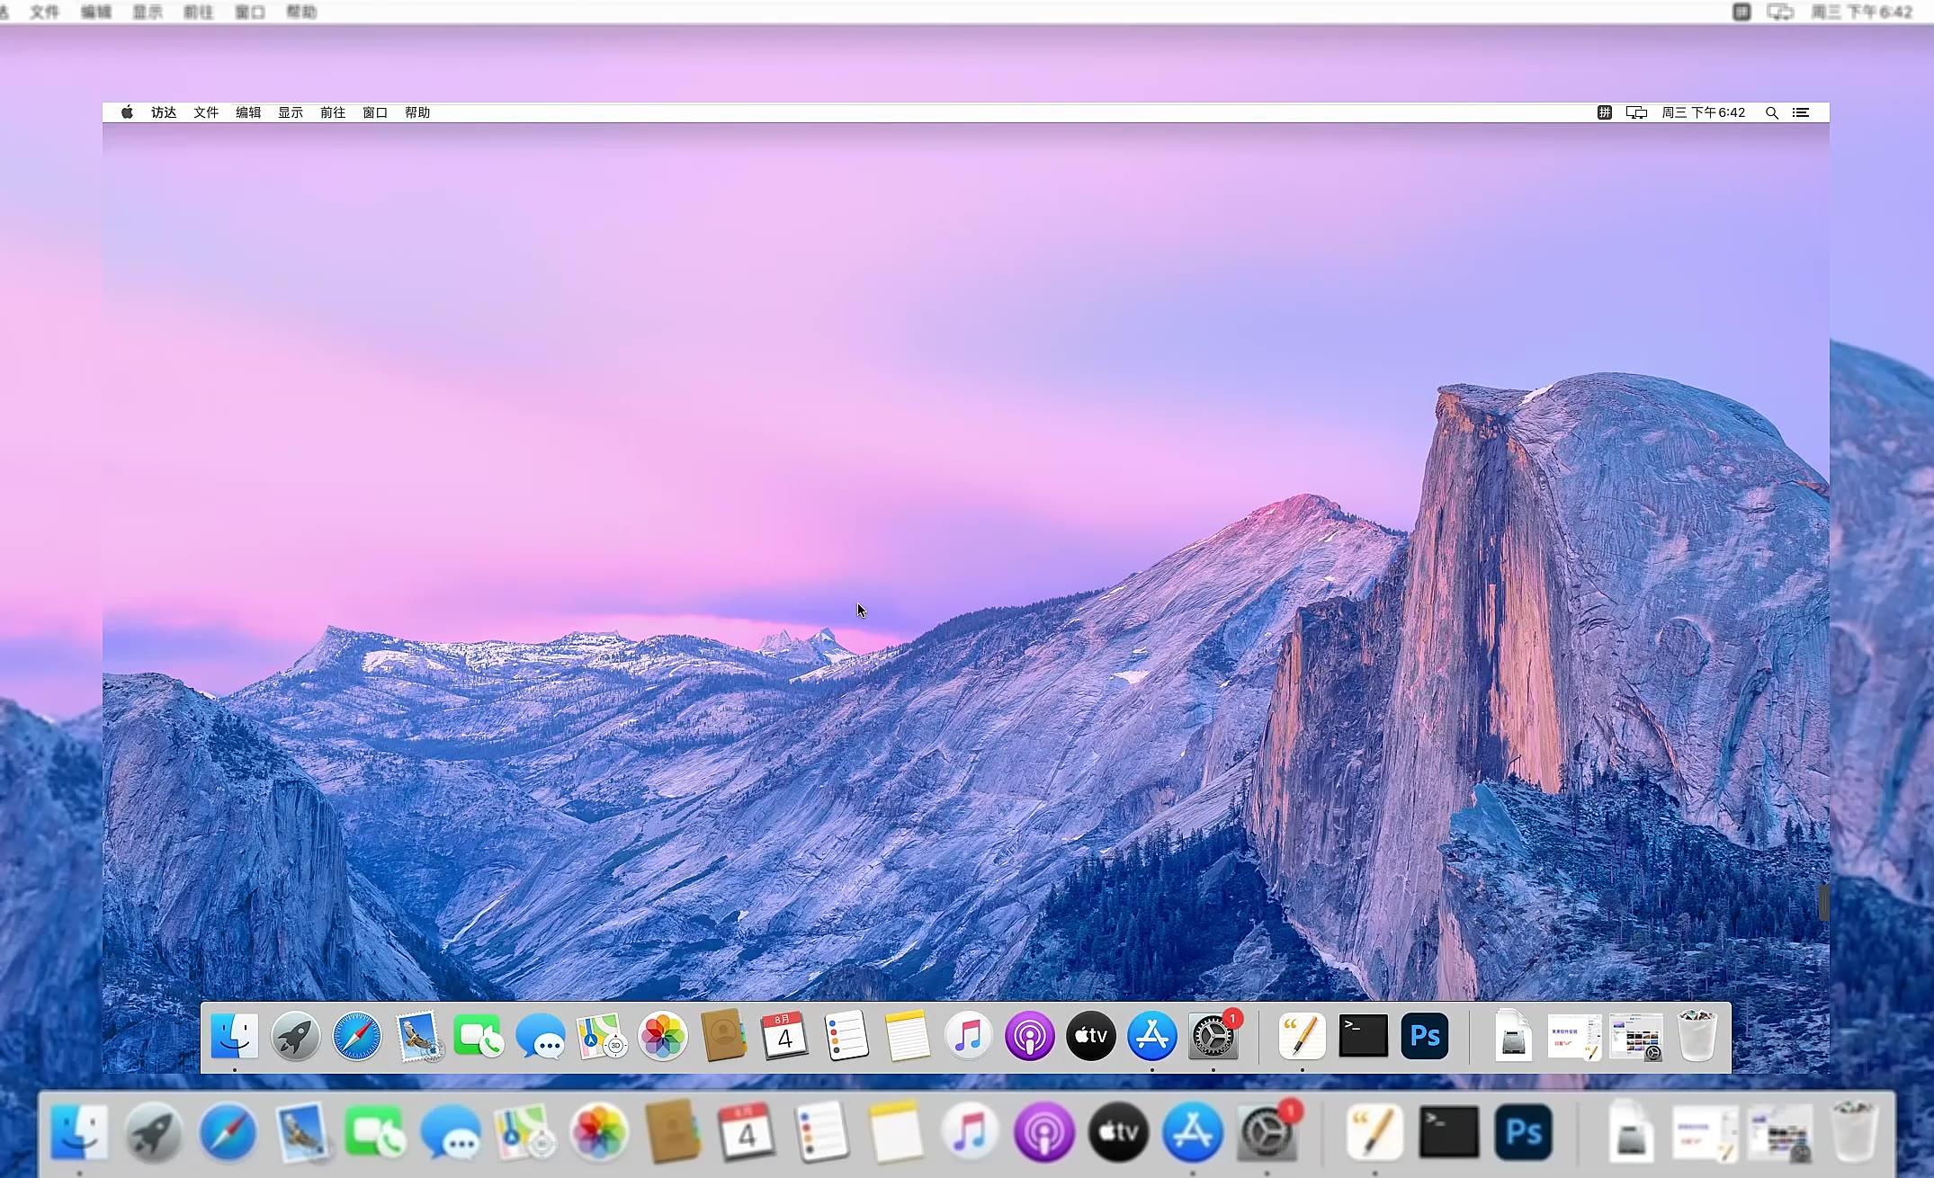Click clock 周三 下午6:42 in inner menu bar
The image size is (1934, 1178).
pyautogui.click(x=1703, y=112)
